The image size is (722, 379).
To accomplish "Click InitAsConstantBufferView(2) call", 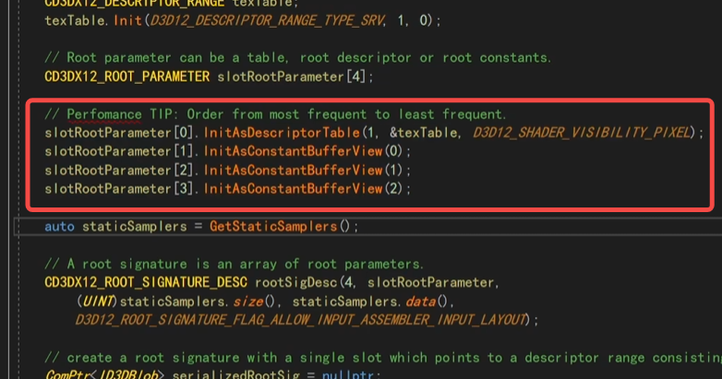I will click(x=303, y=189).
